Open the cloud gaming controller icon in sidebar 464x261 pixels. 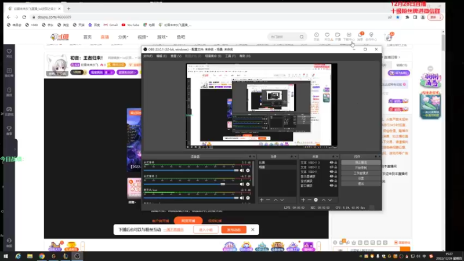pyautogui.click(x=9, y=111)
